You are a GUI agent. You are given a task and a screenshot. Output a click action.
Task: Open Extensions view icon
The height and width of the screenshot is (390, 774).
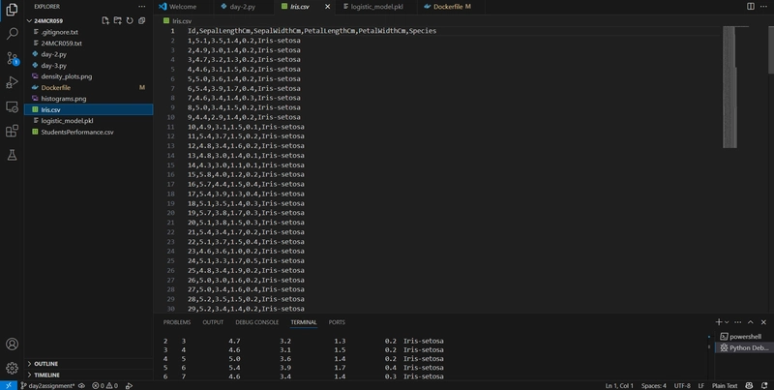coord(12,131)
